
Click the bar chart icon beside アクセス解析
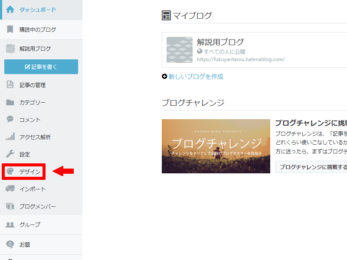(x=10, y=136)
